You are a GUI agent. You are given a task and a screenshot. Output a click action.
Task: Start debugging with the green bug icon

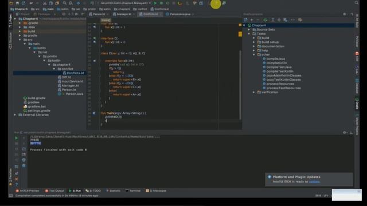coord(161,3)
